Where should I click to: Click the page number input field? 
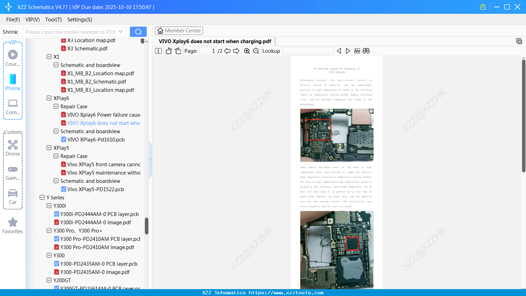[208, 51]
